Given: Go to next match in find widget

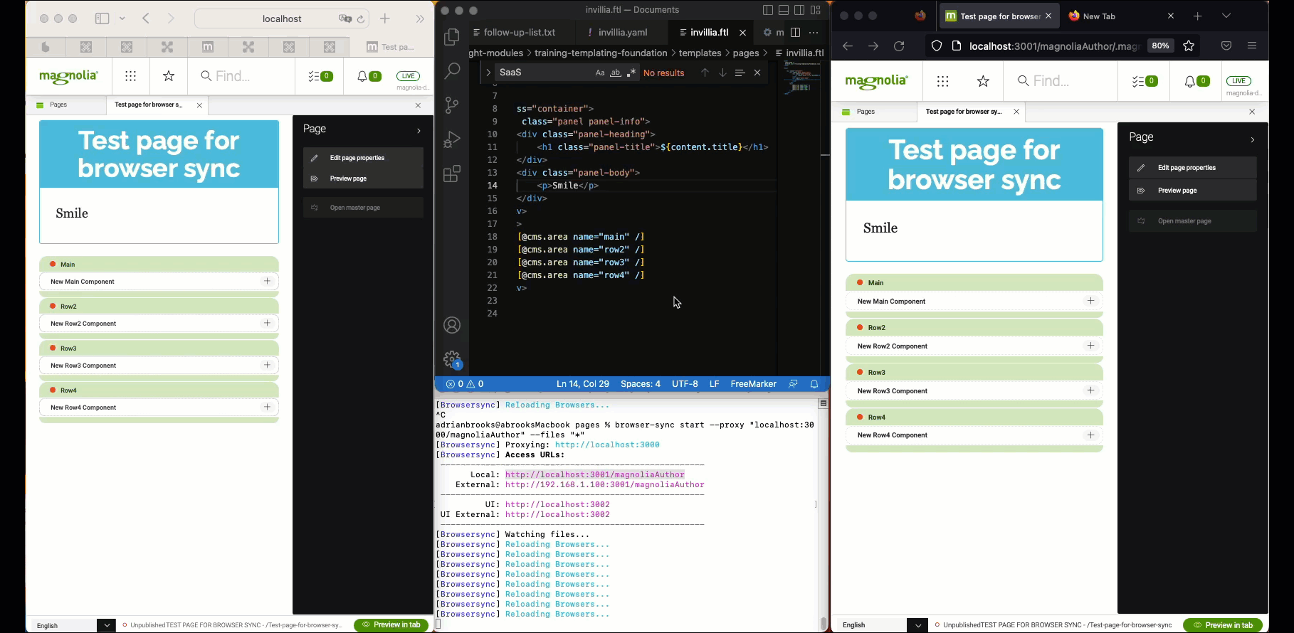Looking at the screenshot, I should (722, 73).
